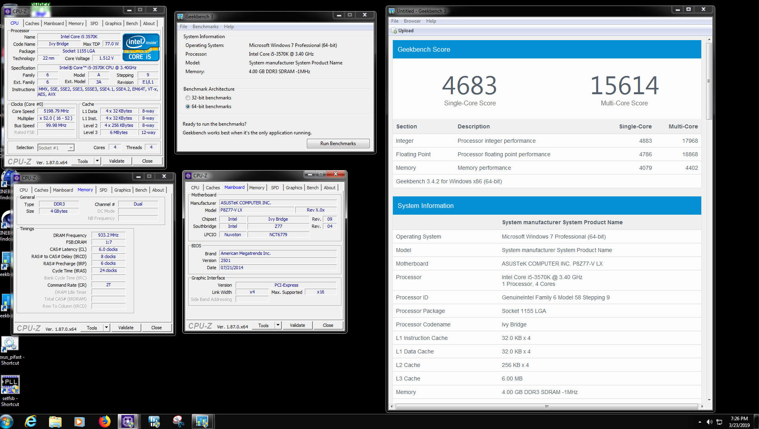Open Help menu in Untitled Geekbench window

tap(431, 21)
